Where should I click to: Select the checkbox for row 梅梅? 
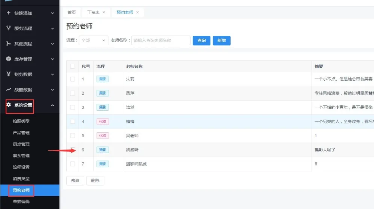pos(73,122)
